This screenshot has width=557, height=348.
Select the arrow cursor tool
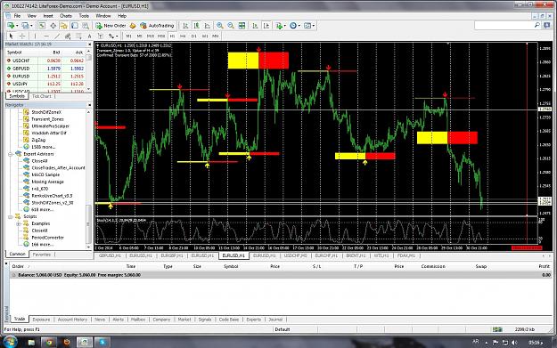point(11,36)
